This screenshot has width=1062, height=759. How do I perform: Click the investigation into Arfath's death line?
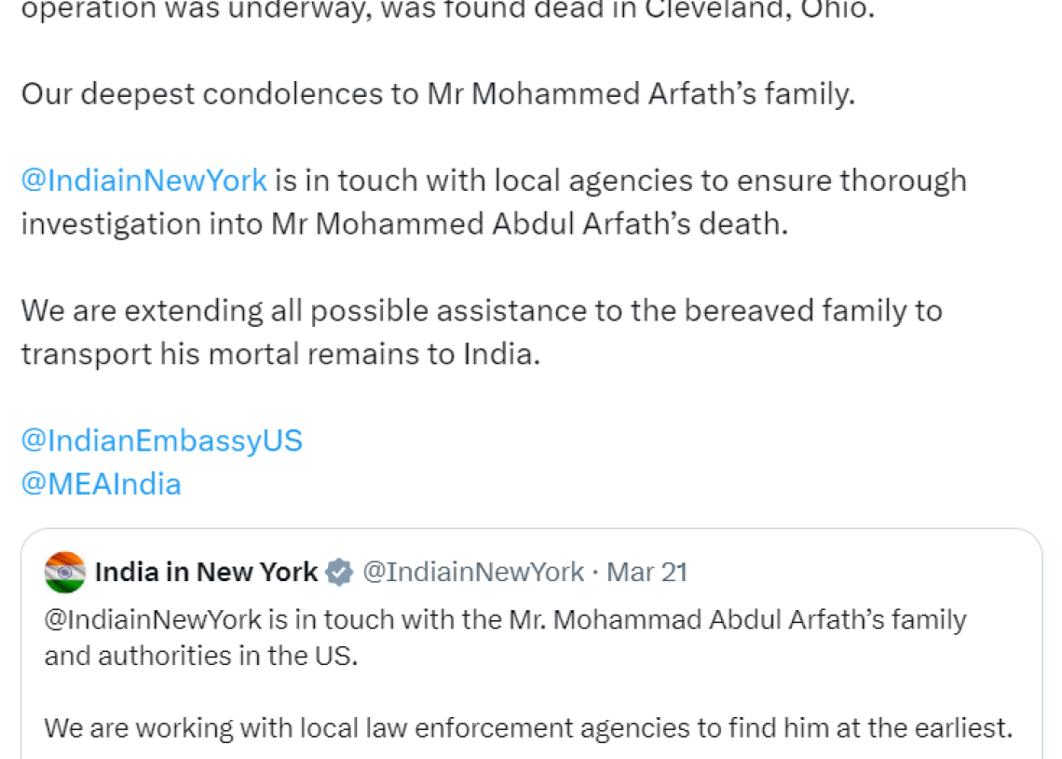pyautogui.click(x=404, y=224)
